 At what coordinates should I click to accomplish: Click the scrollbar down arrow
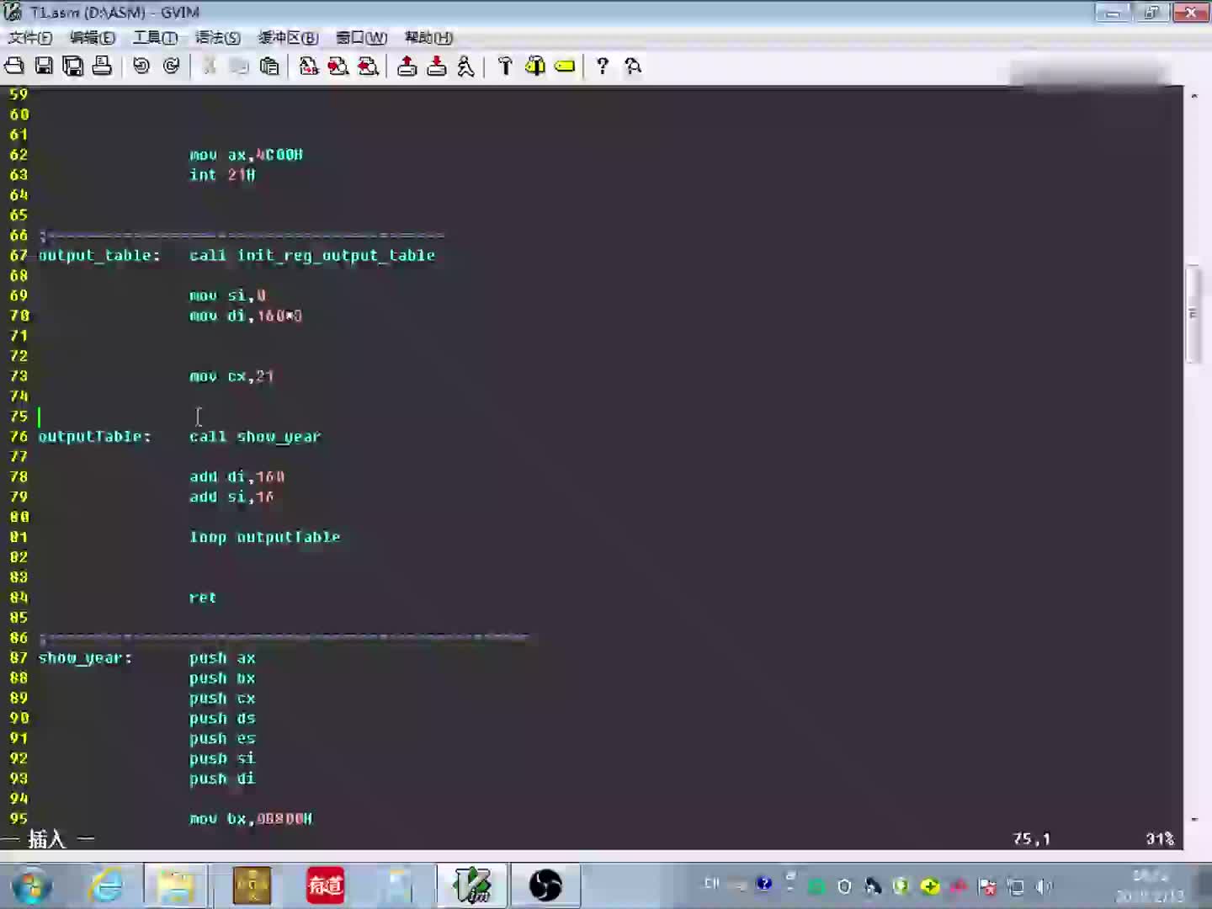click(x=1193, y=818)
